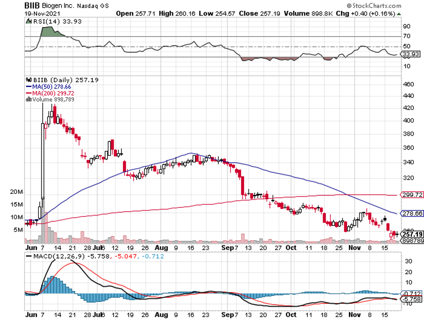Screen dimensions: 424x320
Task: Click the green up-arrow beside Chg percentage
Action: pos(398,14)
